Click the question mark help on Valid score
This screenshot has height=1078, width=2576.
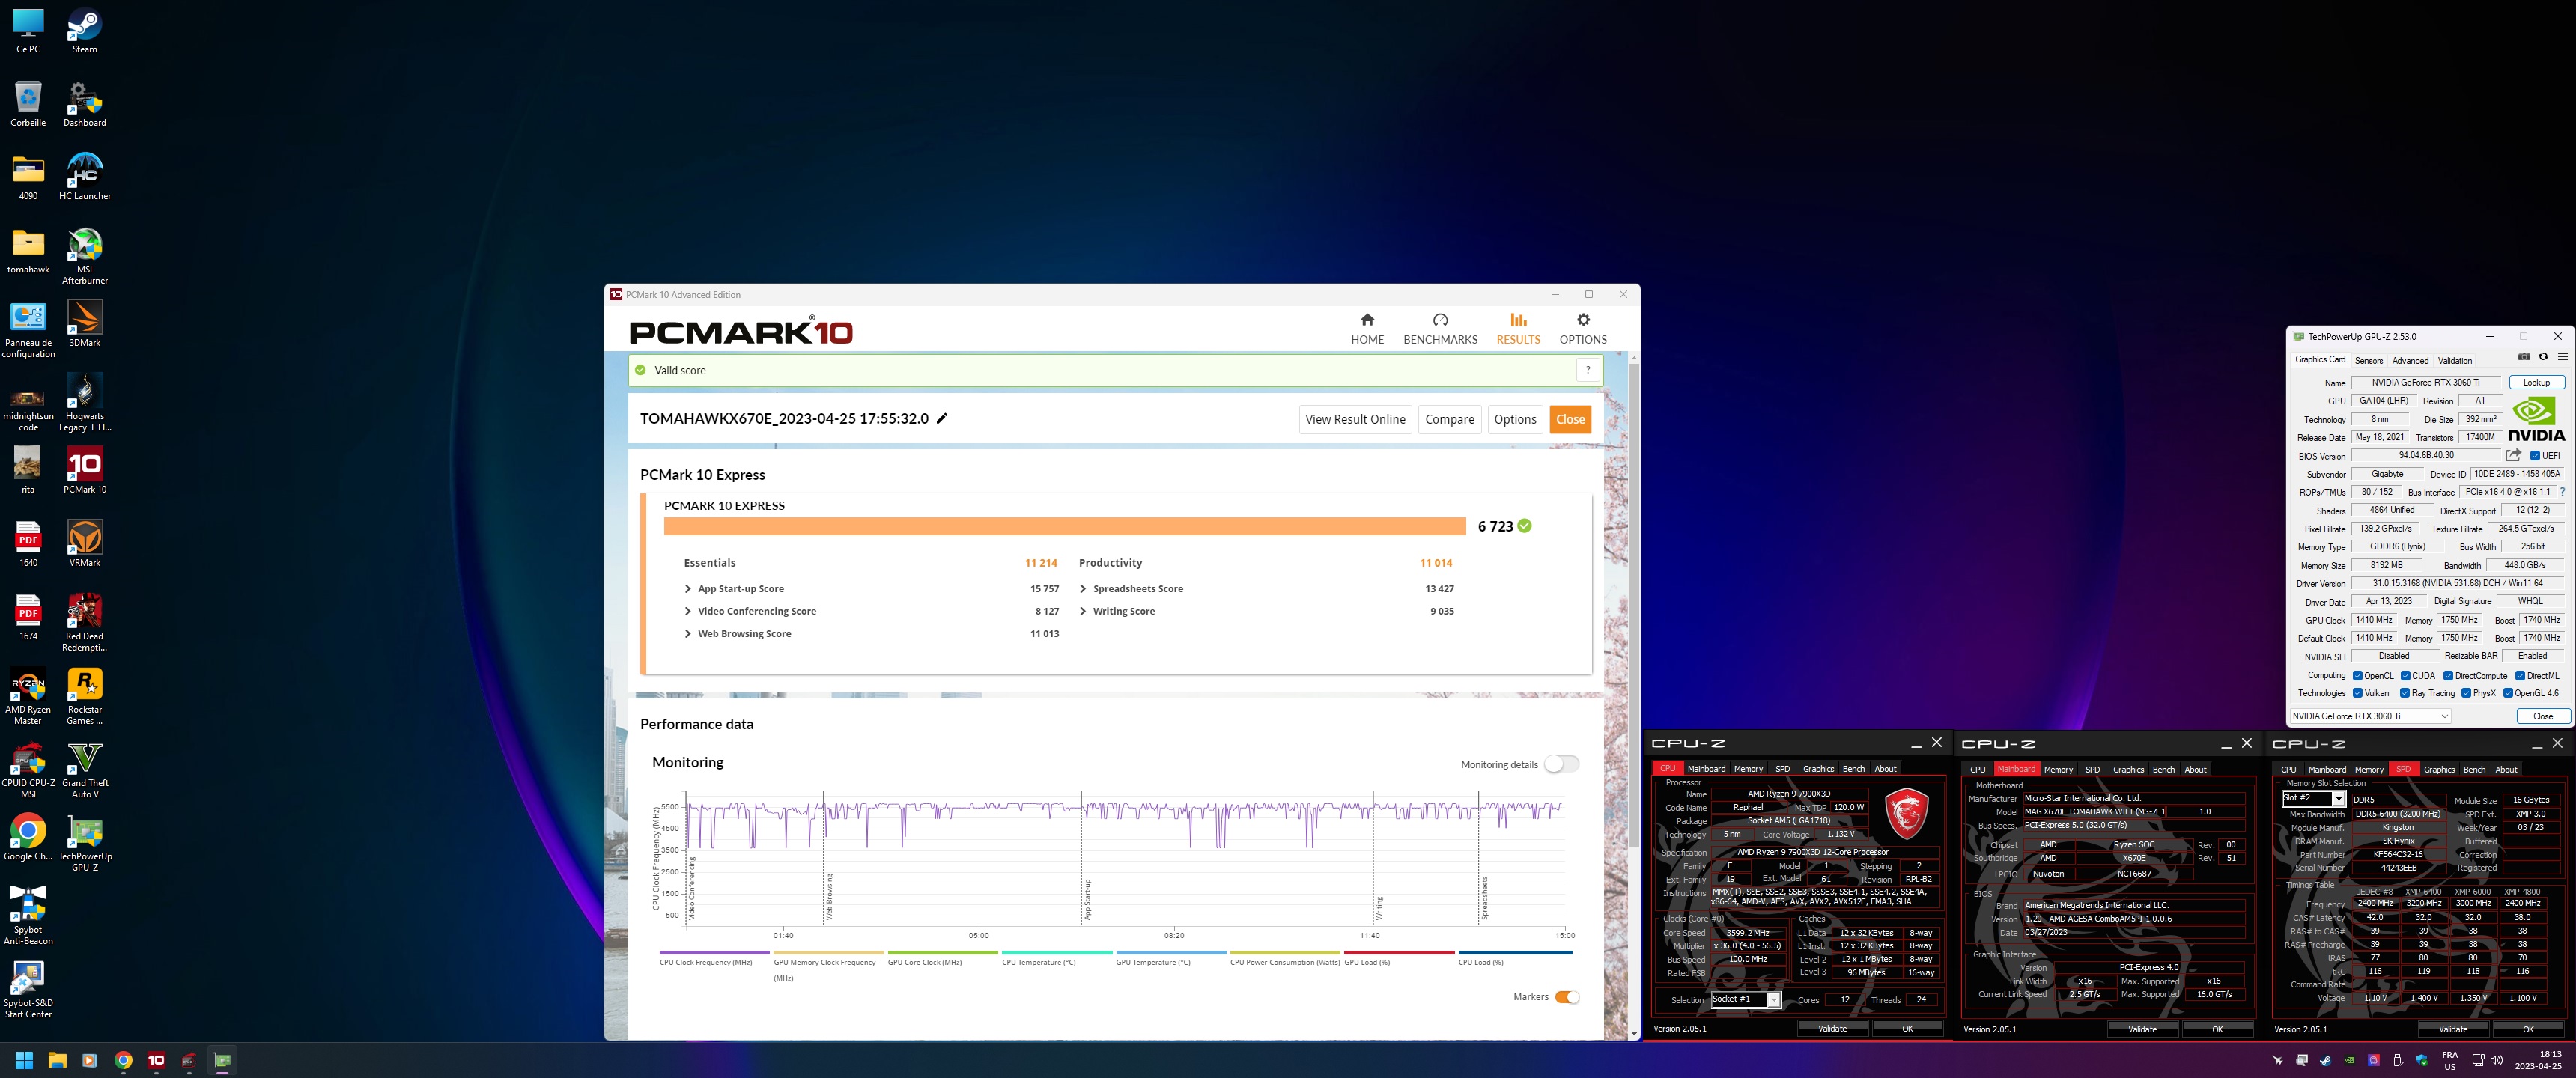click(x=1587, y=370)
